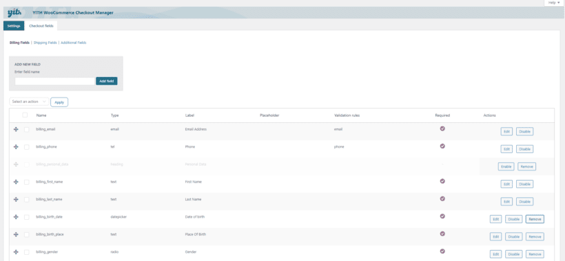This screenshot has width=565, height=261.
Task: Open the Shipping Fields section
Action: [x=45, y=43]
